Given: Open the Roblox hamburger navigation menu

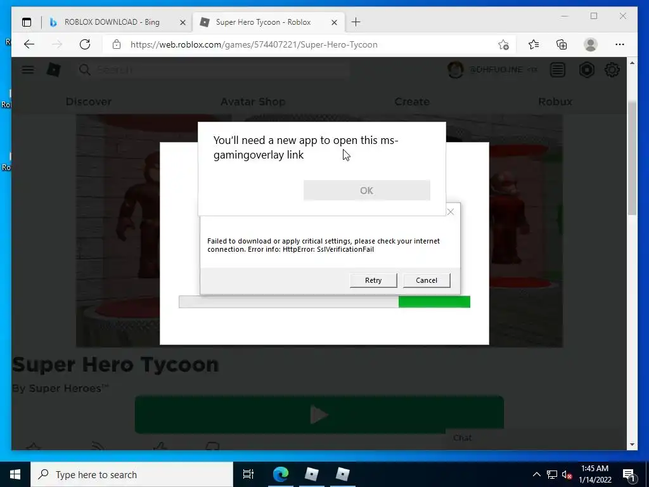Looking at the screenshot, I should [28, 70].
